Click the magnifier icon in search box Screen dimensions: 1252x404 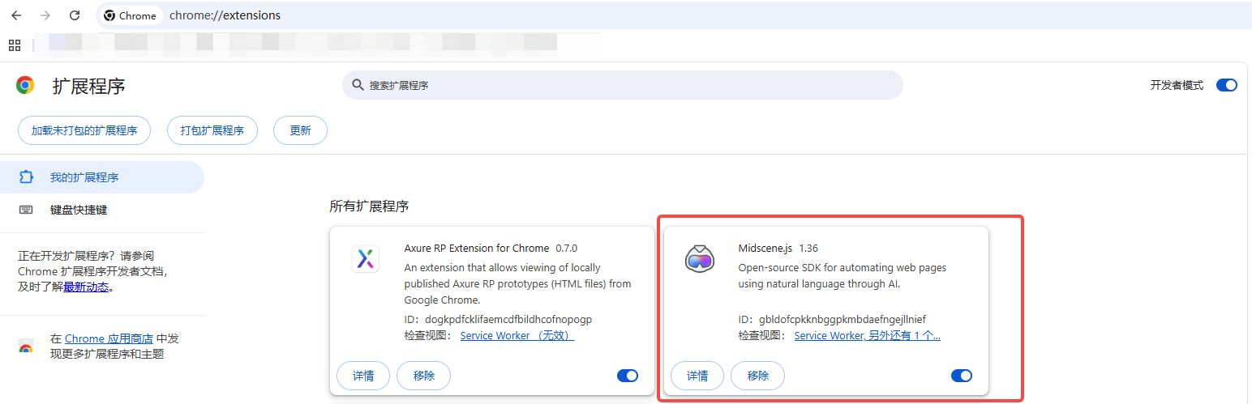click(358, 85)
